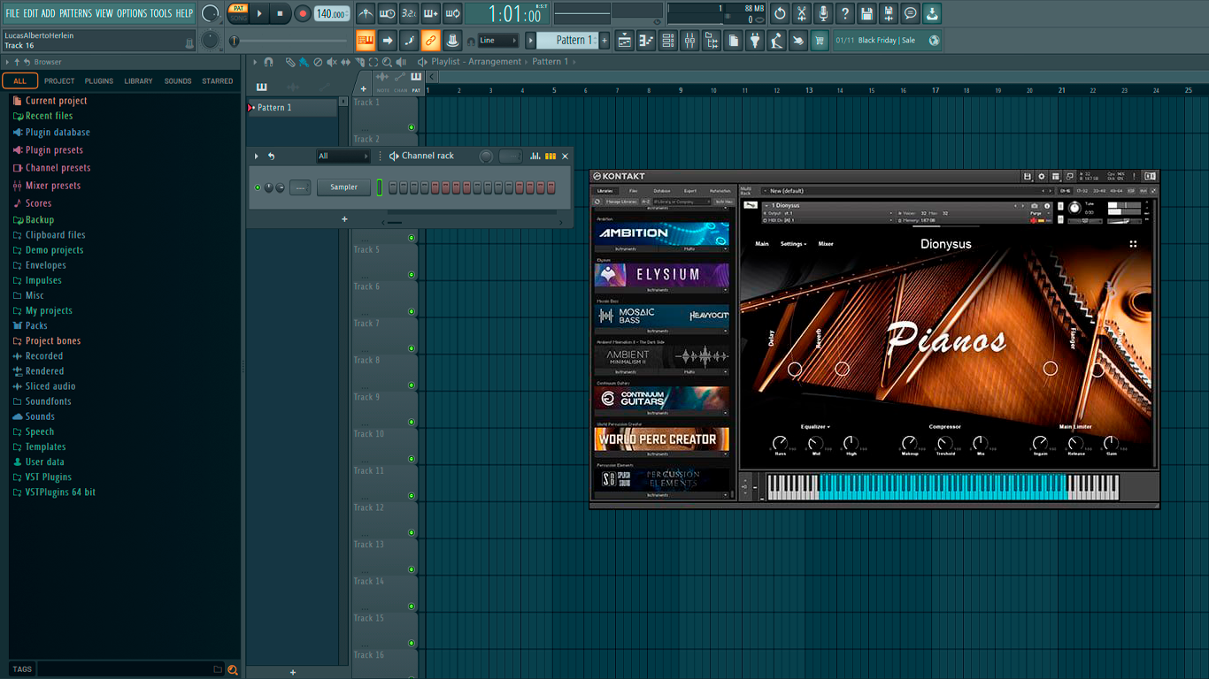The width and height of the screenshot is (1209, 679).
Task: Toggle PAT/SONG mode switch
Action: 238,13
